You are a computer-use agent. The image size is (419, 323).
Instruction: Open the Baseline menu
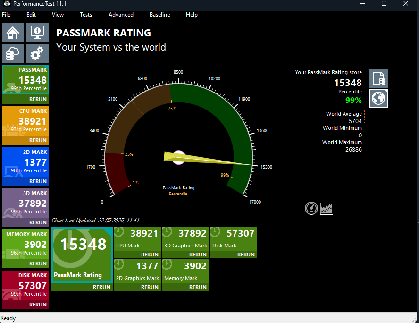pos(159,15)
